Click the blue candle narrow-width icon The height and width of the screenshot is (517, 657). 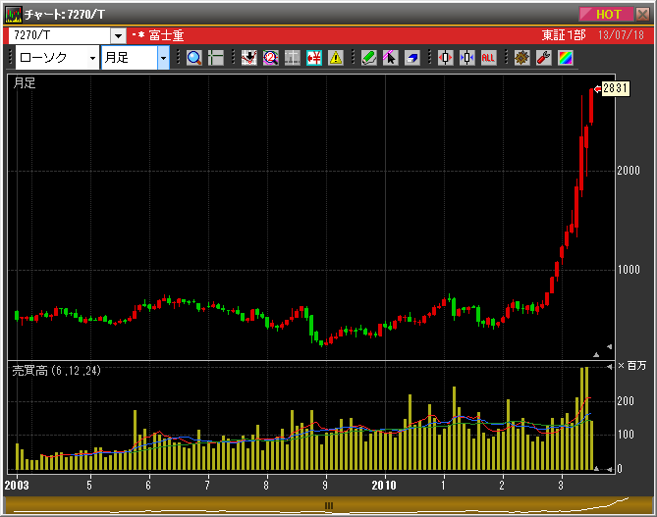(466, 57)
